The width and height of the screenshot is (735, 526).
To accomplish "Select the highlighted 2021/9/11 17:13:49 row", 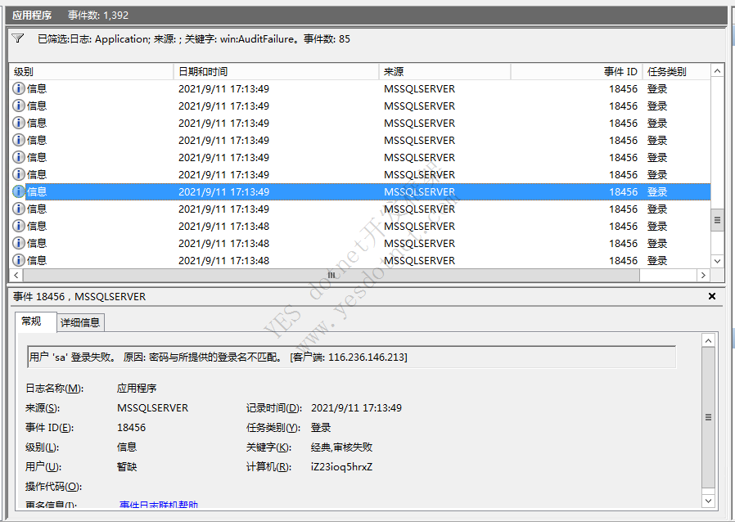I will [x=360, y=191].
